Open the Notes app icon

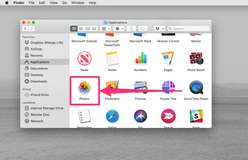click(112, 58)
